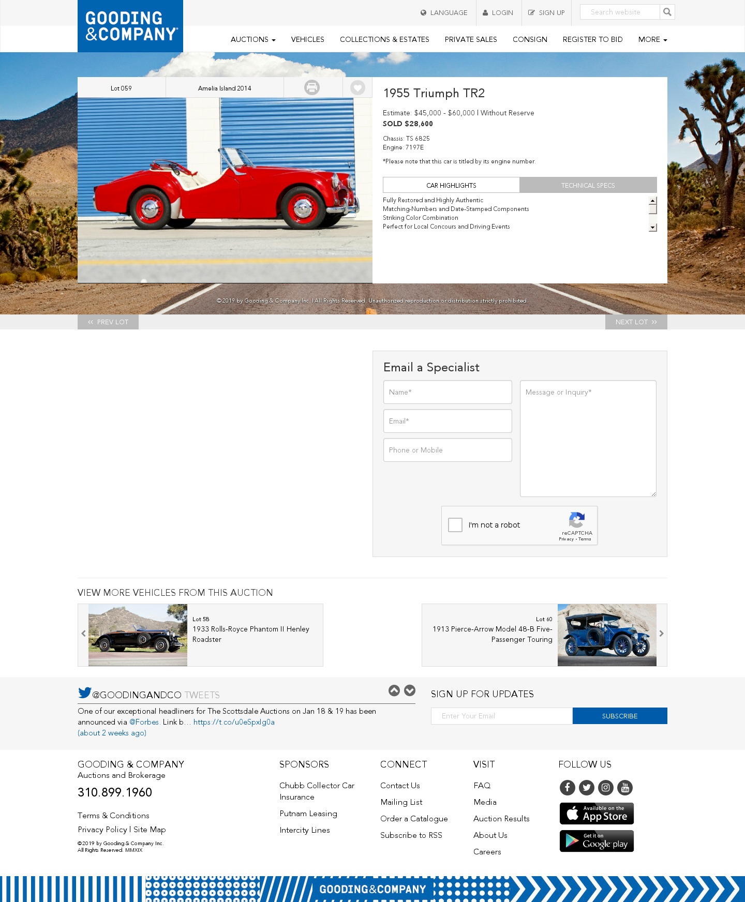
Task: Open the Instagram icon under Follow Us
Action: click(x=606, y=788)
